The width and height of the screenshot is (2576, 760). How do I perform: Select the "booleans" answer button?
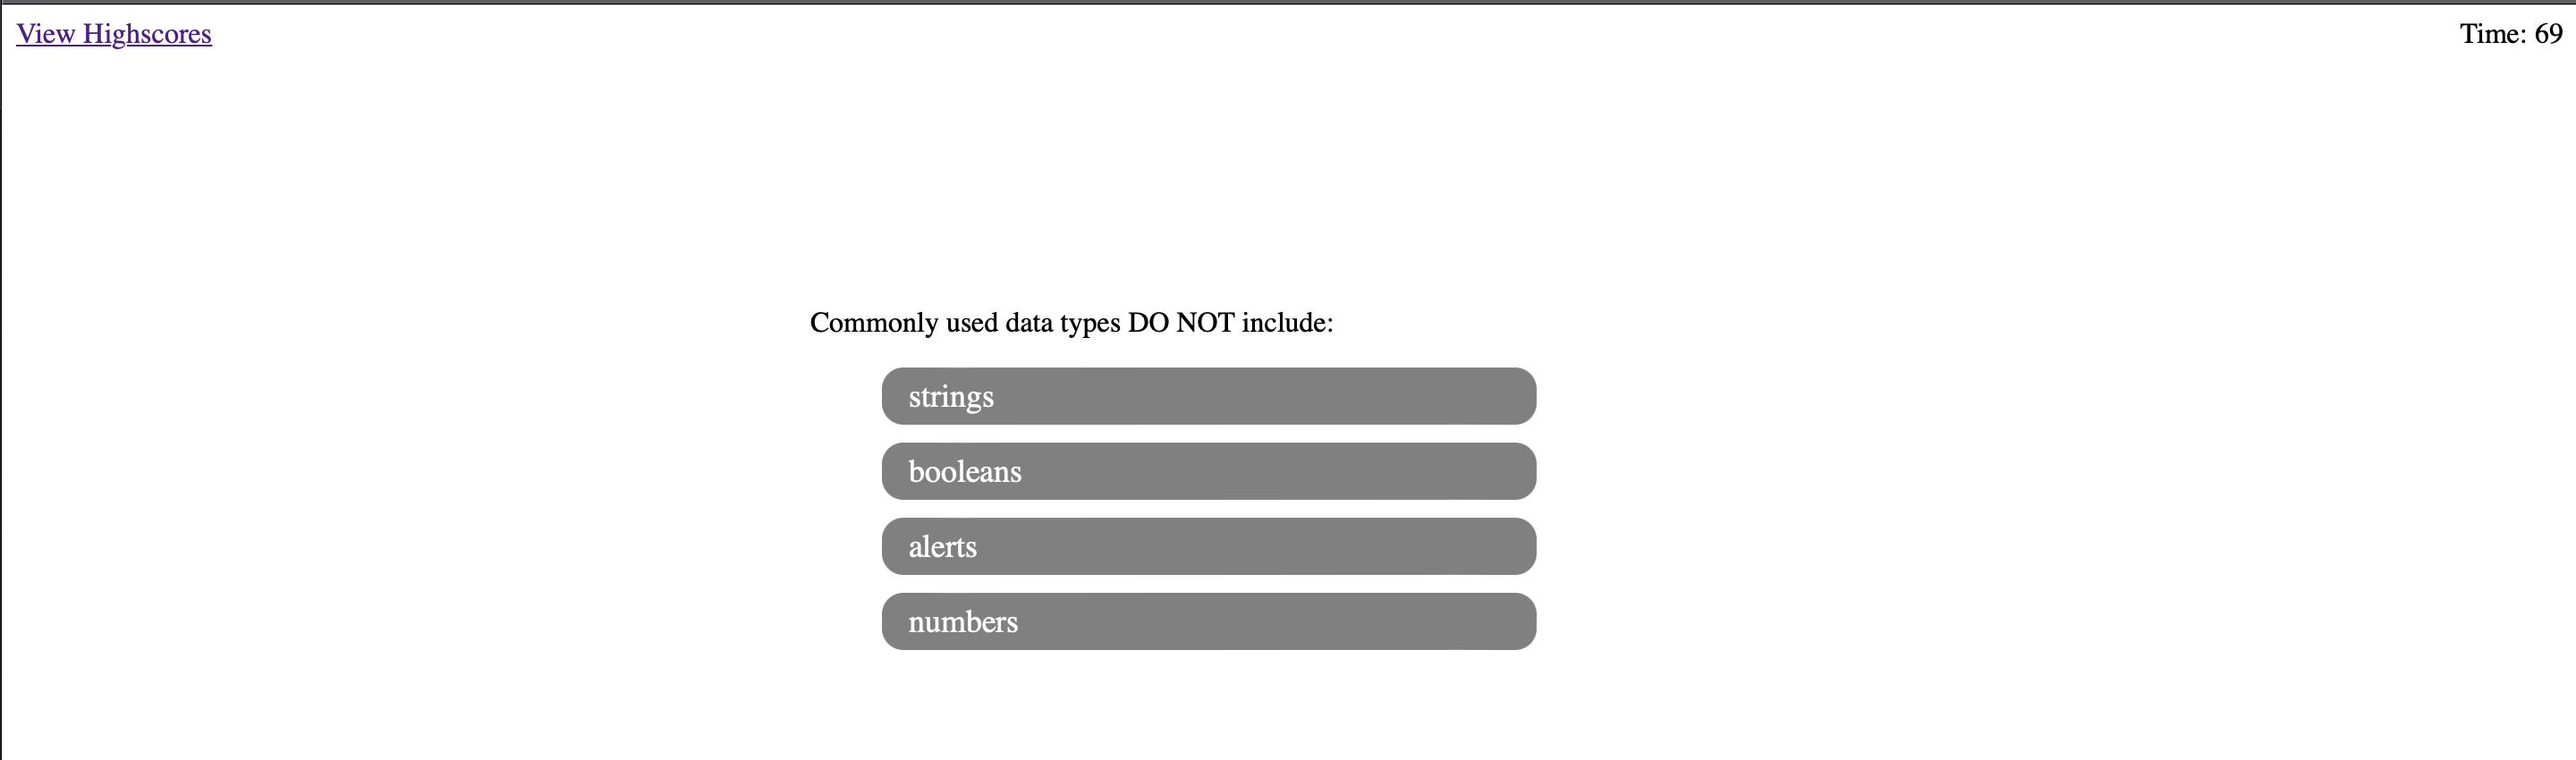[1208, 471]
